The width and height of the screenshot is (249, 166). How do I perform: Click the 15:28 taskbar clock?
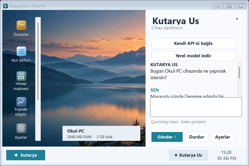[x=226, y=152]
